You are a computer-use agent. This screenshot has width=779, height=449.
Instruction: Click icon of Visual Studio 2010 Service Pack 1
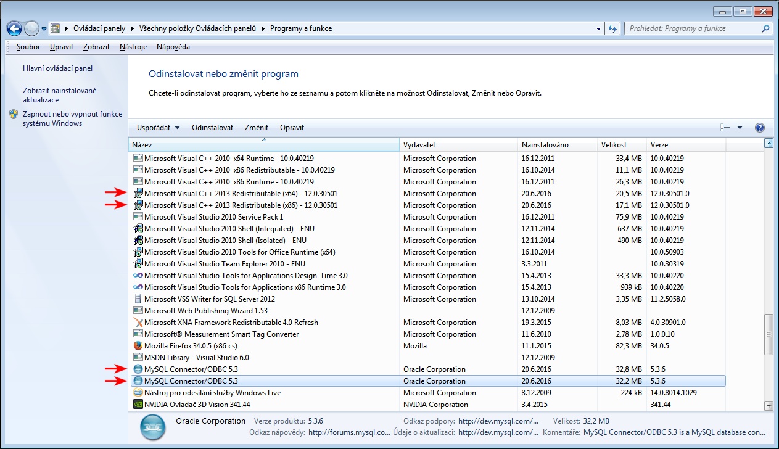pyautogui.click(x=138, y=217)
